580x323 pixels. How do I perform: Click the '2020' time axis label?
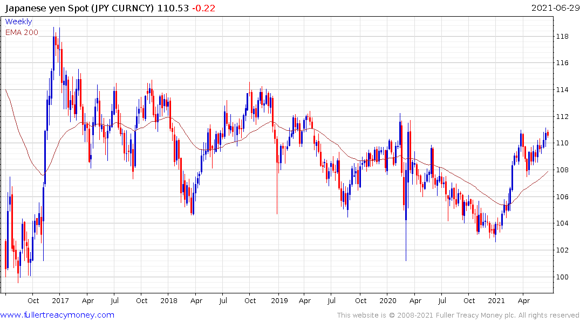click(x=387, y=300)
